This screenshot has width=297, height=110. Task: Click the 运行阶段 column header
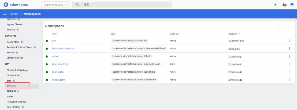pos(174,34)
